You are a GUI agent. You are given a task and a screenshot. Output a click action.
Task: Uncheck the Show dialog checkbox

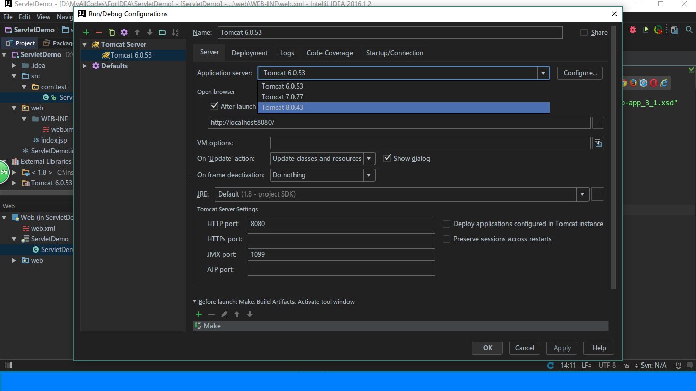click(x=387, y=158)
